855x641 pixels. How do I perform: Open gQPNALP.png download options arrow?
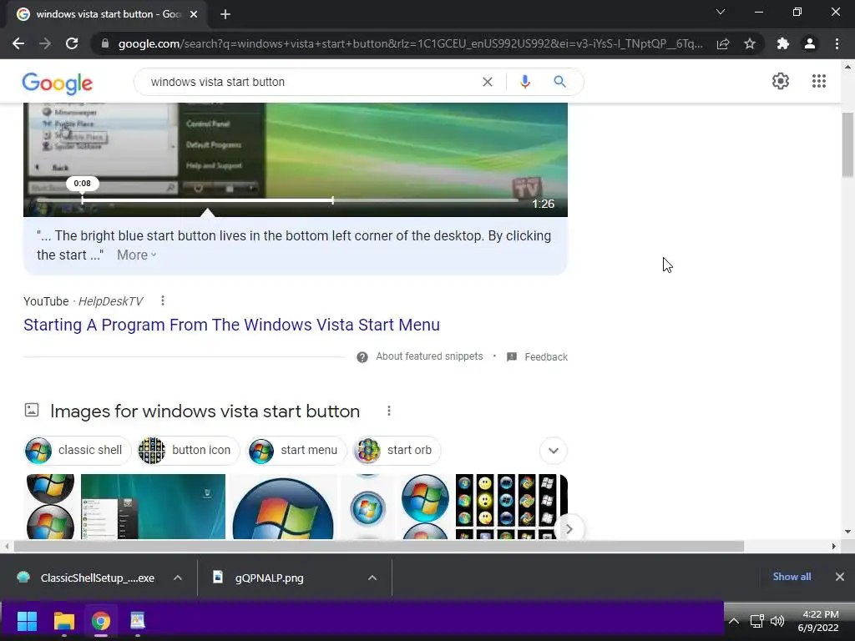(x=372, y=578)
